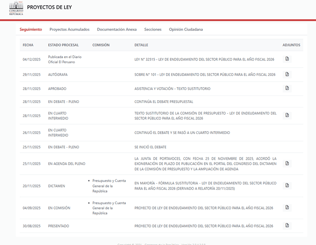Open texto sustitutorio attachment from 28/11/2025

click(287, 115)
